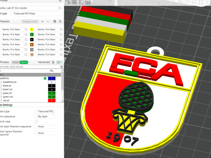The width and height of the screenshot is (211, 158).
Task: Edit preset icon right of filament 2 dropdown
Action: click(x=61, y=29)
